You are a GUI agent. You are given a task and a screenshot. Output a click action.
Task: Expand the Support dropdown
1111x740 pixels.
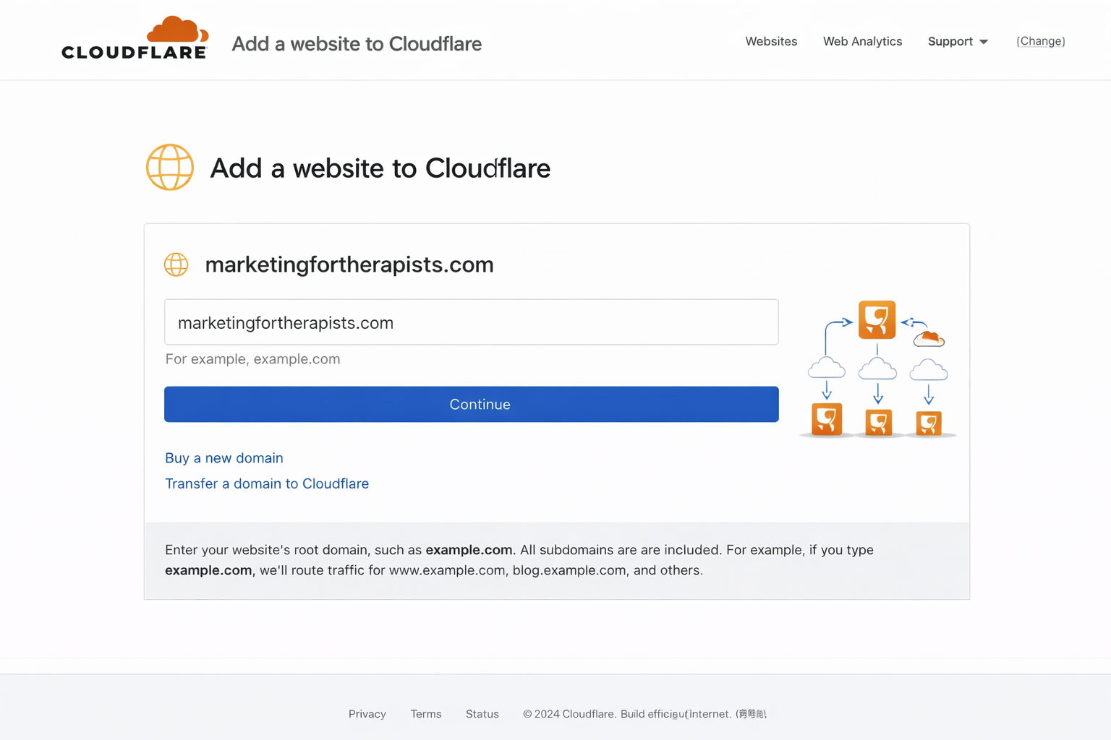pyautogui.click(x=950, y=41)
